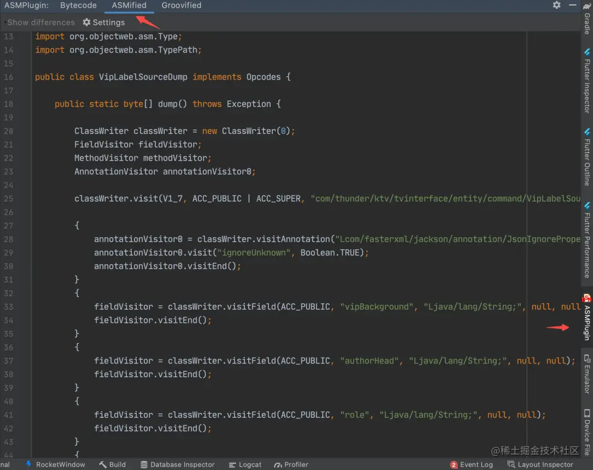Click the Profiler gauge icon
Screen dimensions: 593x470
click(x=278, y=465)
